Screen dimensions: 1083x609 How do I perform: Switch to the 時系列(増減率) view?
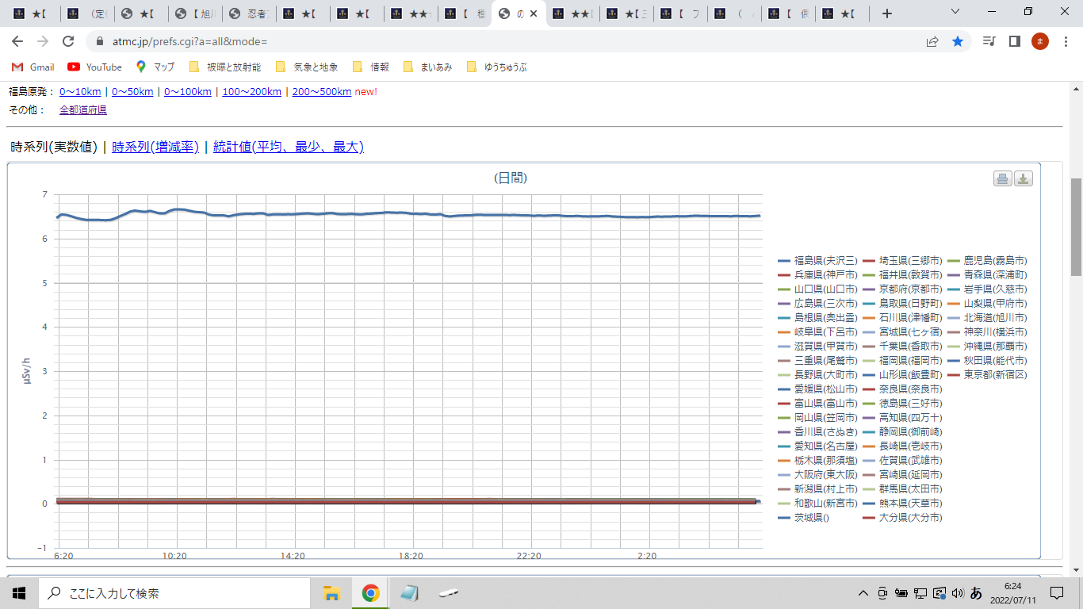pos(155,147)
